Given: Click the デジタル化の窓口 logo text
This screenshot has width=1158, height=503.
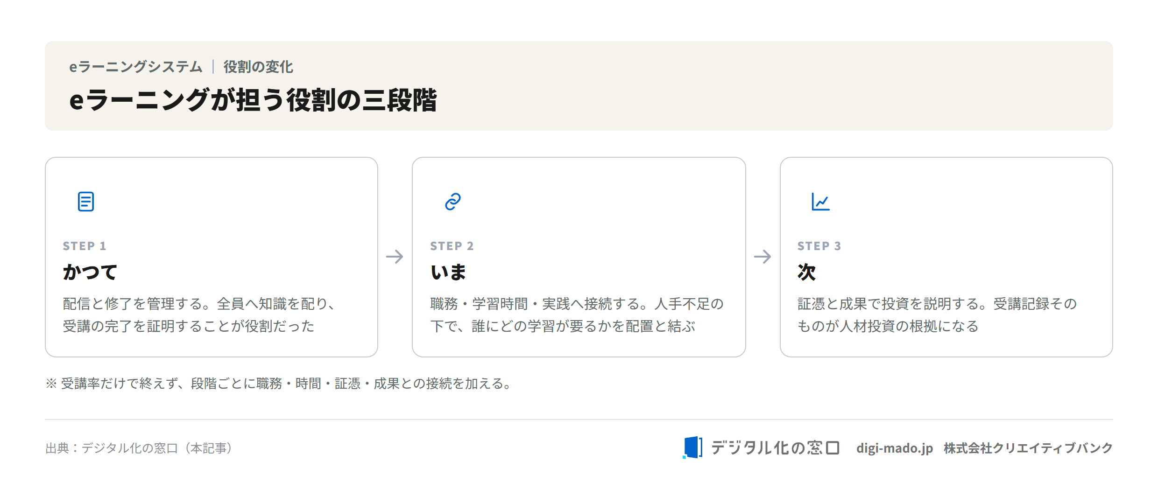Looking at the screenshot, I should 776,448.
